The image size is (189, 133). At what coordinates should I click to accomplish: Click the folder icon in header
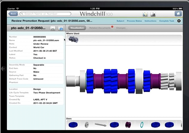(x=153, y=14)
